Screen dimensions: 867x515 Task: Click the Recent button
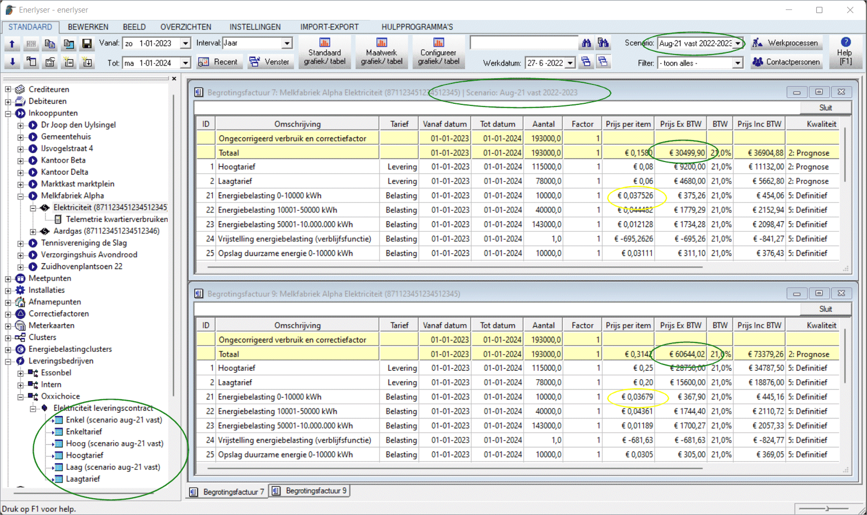pyautogui.click(x=219, y=62)
